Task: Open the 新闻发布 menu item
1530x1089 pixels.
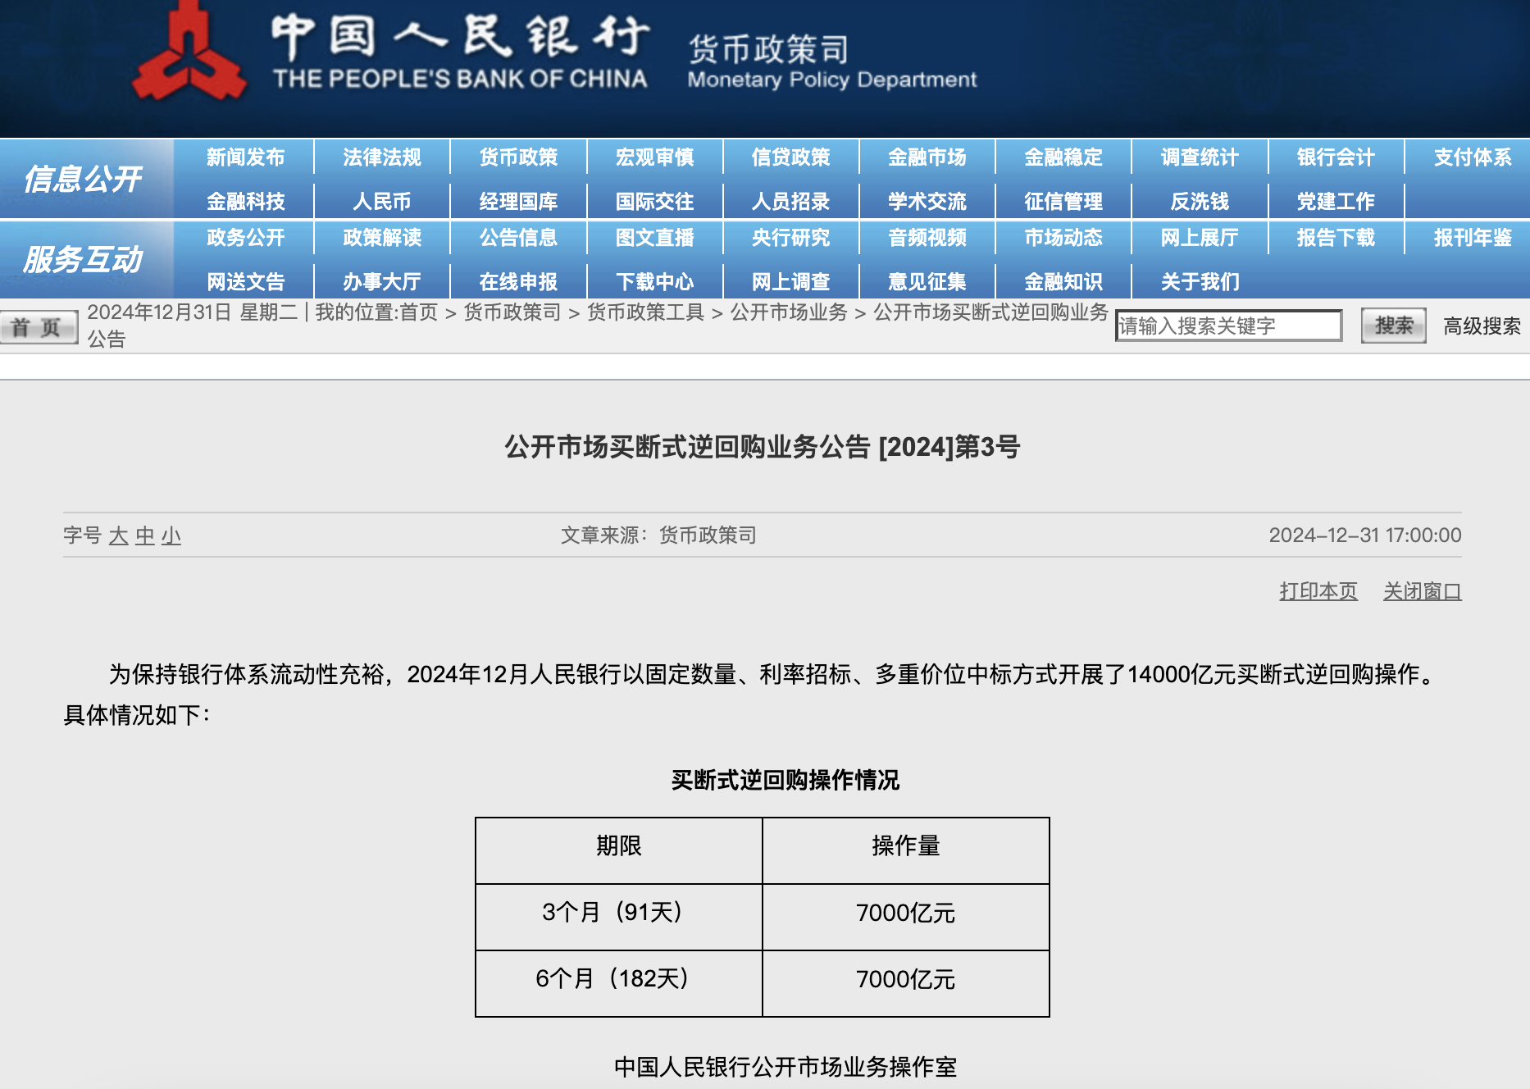Action: pos(245,157)
